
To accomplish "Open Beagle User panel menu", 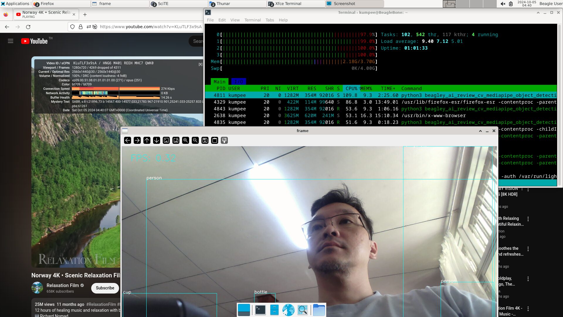I will (551, 4).
